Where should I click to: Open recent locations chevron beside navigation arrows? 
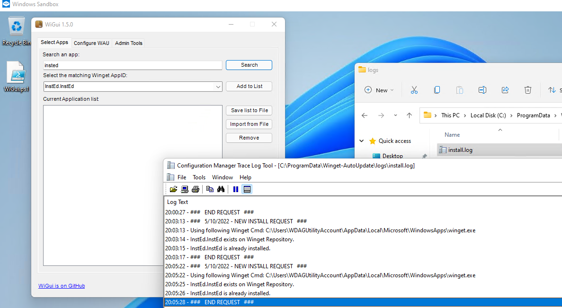click(x=395, y=115)
